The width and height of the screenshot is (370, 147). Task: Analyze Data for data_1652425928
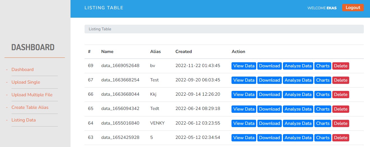298,138
